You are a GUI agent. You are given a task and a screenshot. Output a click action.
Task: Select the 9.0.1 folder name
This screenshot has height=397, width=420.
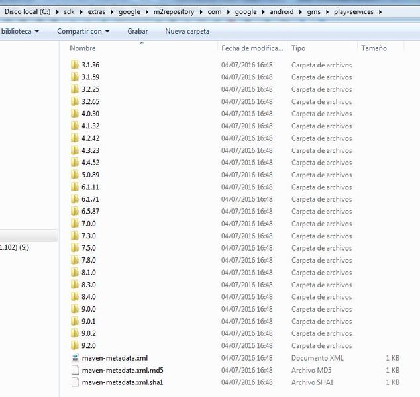[x=89, y=321]
